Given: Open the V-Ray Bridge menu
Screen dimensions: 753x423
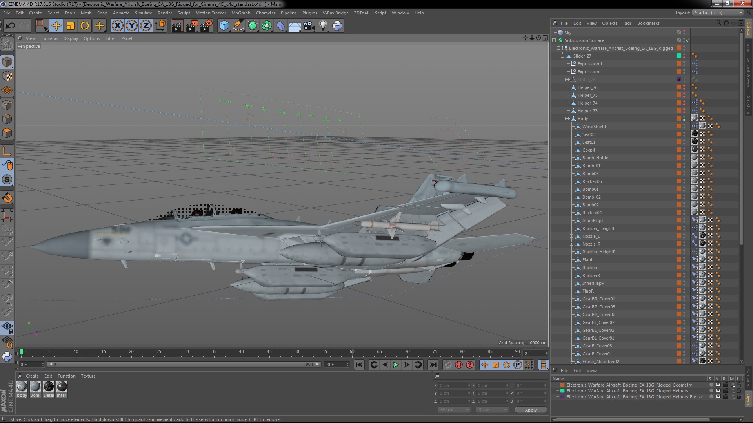Looking at the screenshot, I should (x=335, y=13).
